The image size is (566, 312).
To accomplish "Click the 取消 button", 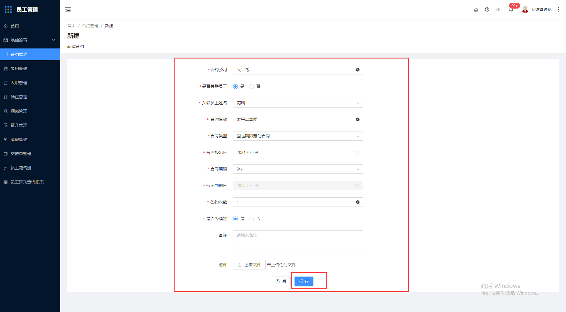I will 281,281.
